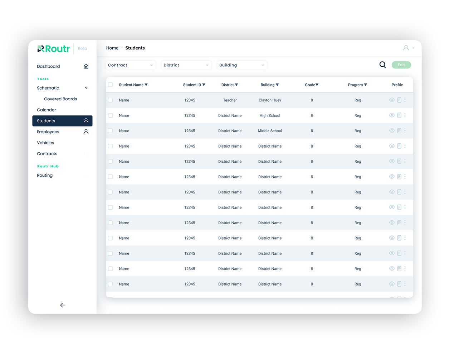Open the search icon on the Students page

382,65
